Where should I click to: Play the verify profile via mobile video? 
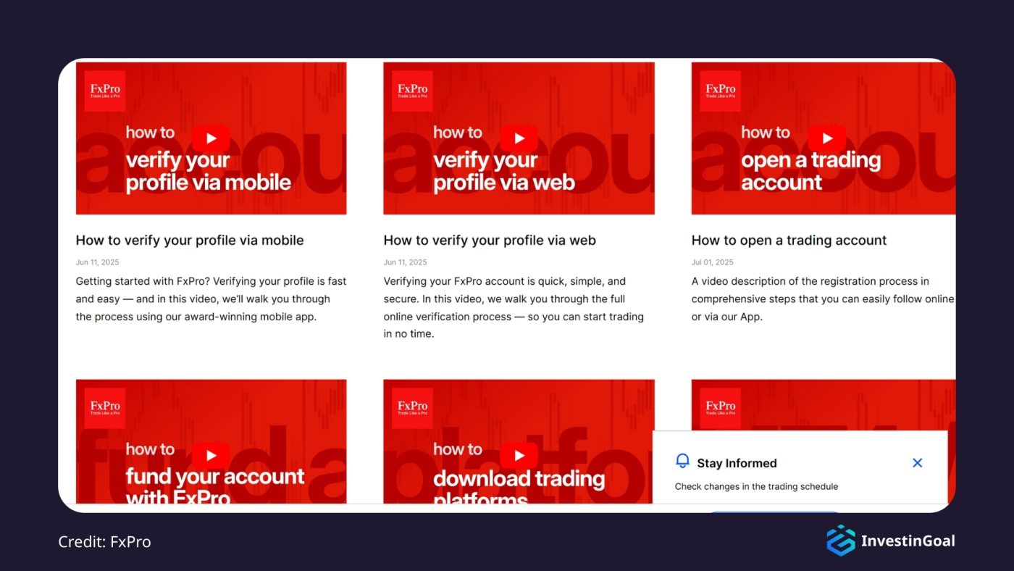click(211, 138)
